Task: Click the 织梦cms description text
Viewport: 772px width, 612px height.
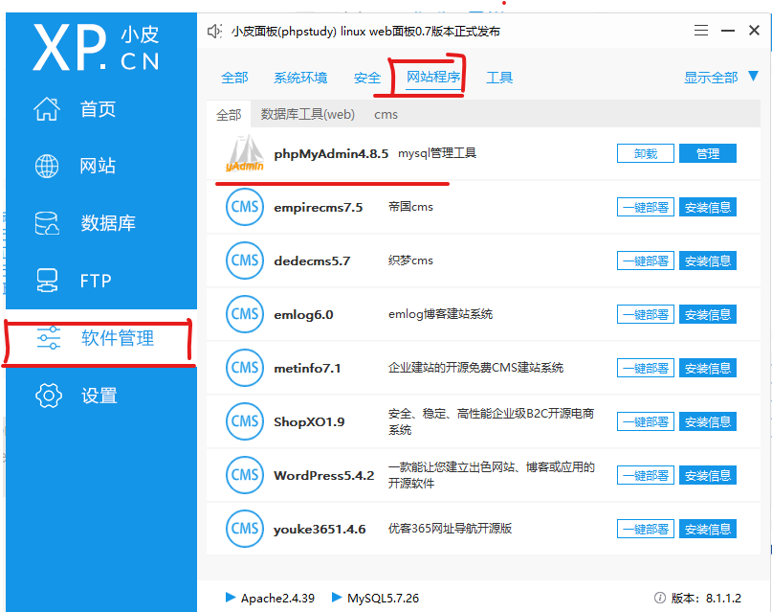Action: [x=410, y=261]
